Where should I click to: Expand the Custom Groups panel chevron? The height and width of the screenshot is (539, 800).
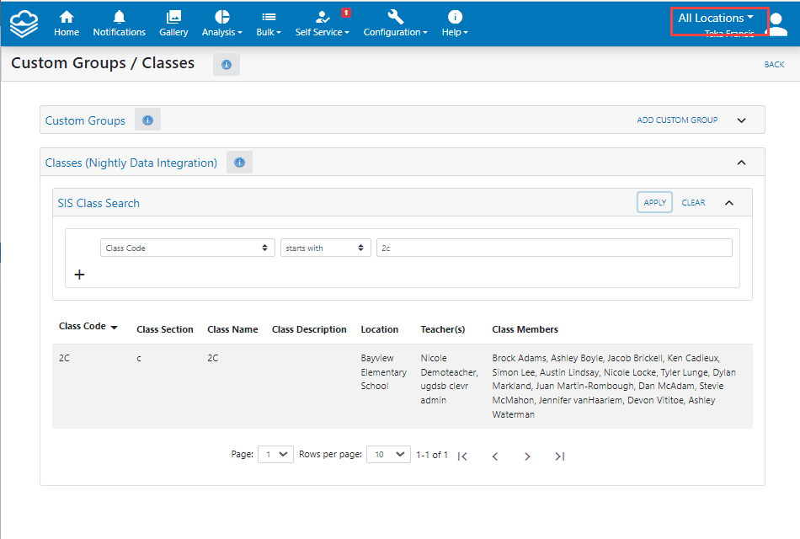point(741,120)
